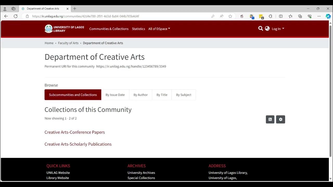This screenshot has width=333, height=187.
Task: Refresh the page with reload button
Action: [16, 16]
